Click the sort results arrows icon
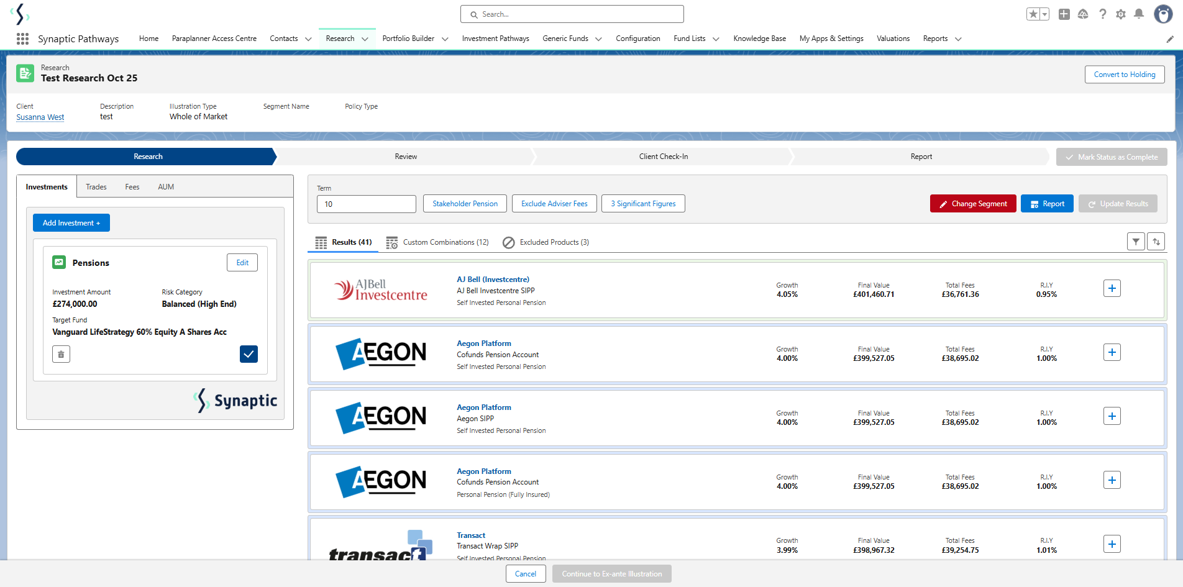This screenshot has width=1183, height=587. (1156, 242)
